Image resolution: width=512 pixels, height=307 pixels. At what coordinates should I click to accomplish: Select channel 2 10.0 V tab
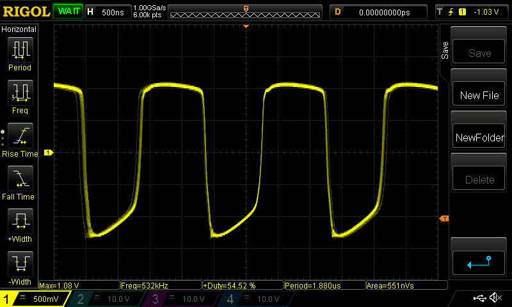(x=108, y=299)
